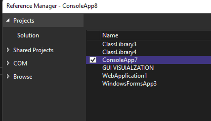Viewport: 211px width, 121px height.
Task: Select the WebApplication1 project row
Action: 149,76
